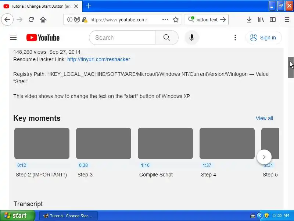Click the browser search box text

coord(207,20)
